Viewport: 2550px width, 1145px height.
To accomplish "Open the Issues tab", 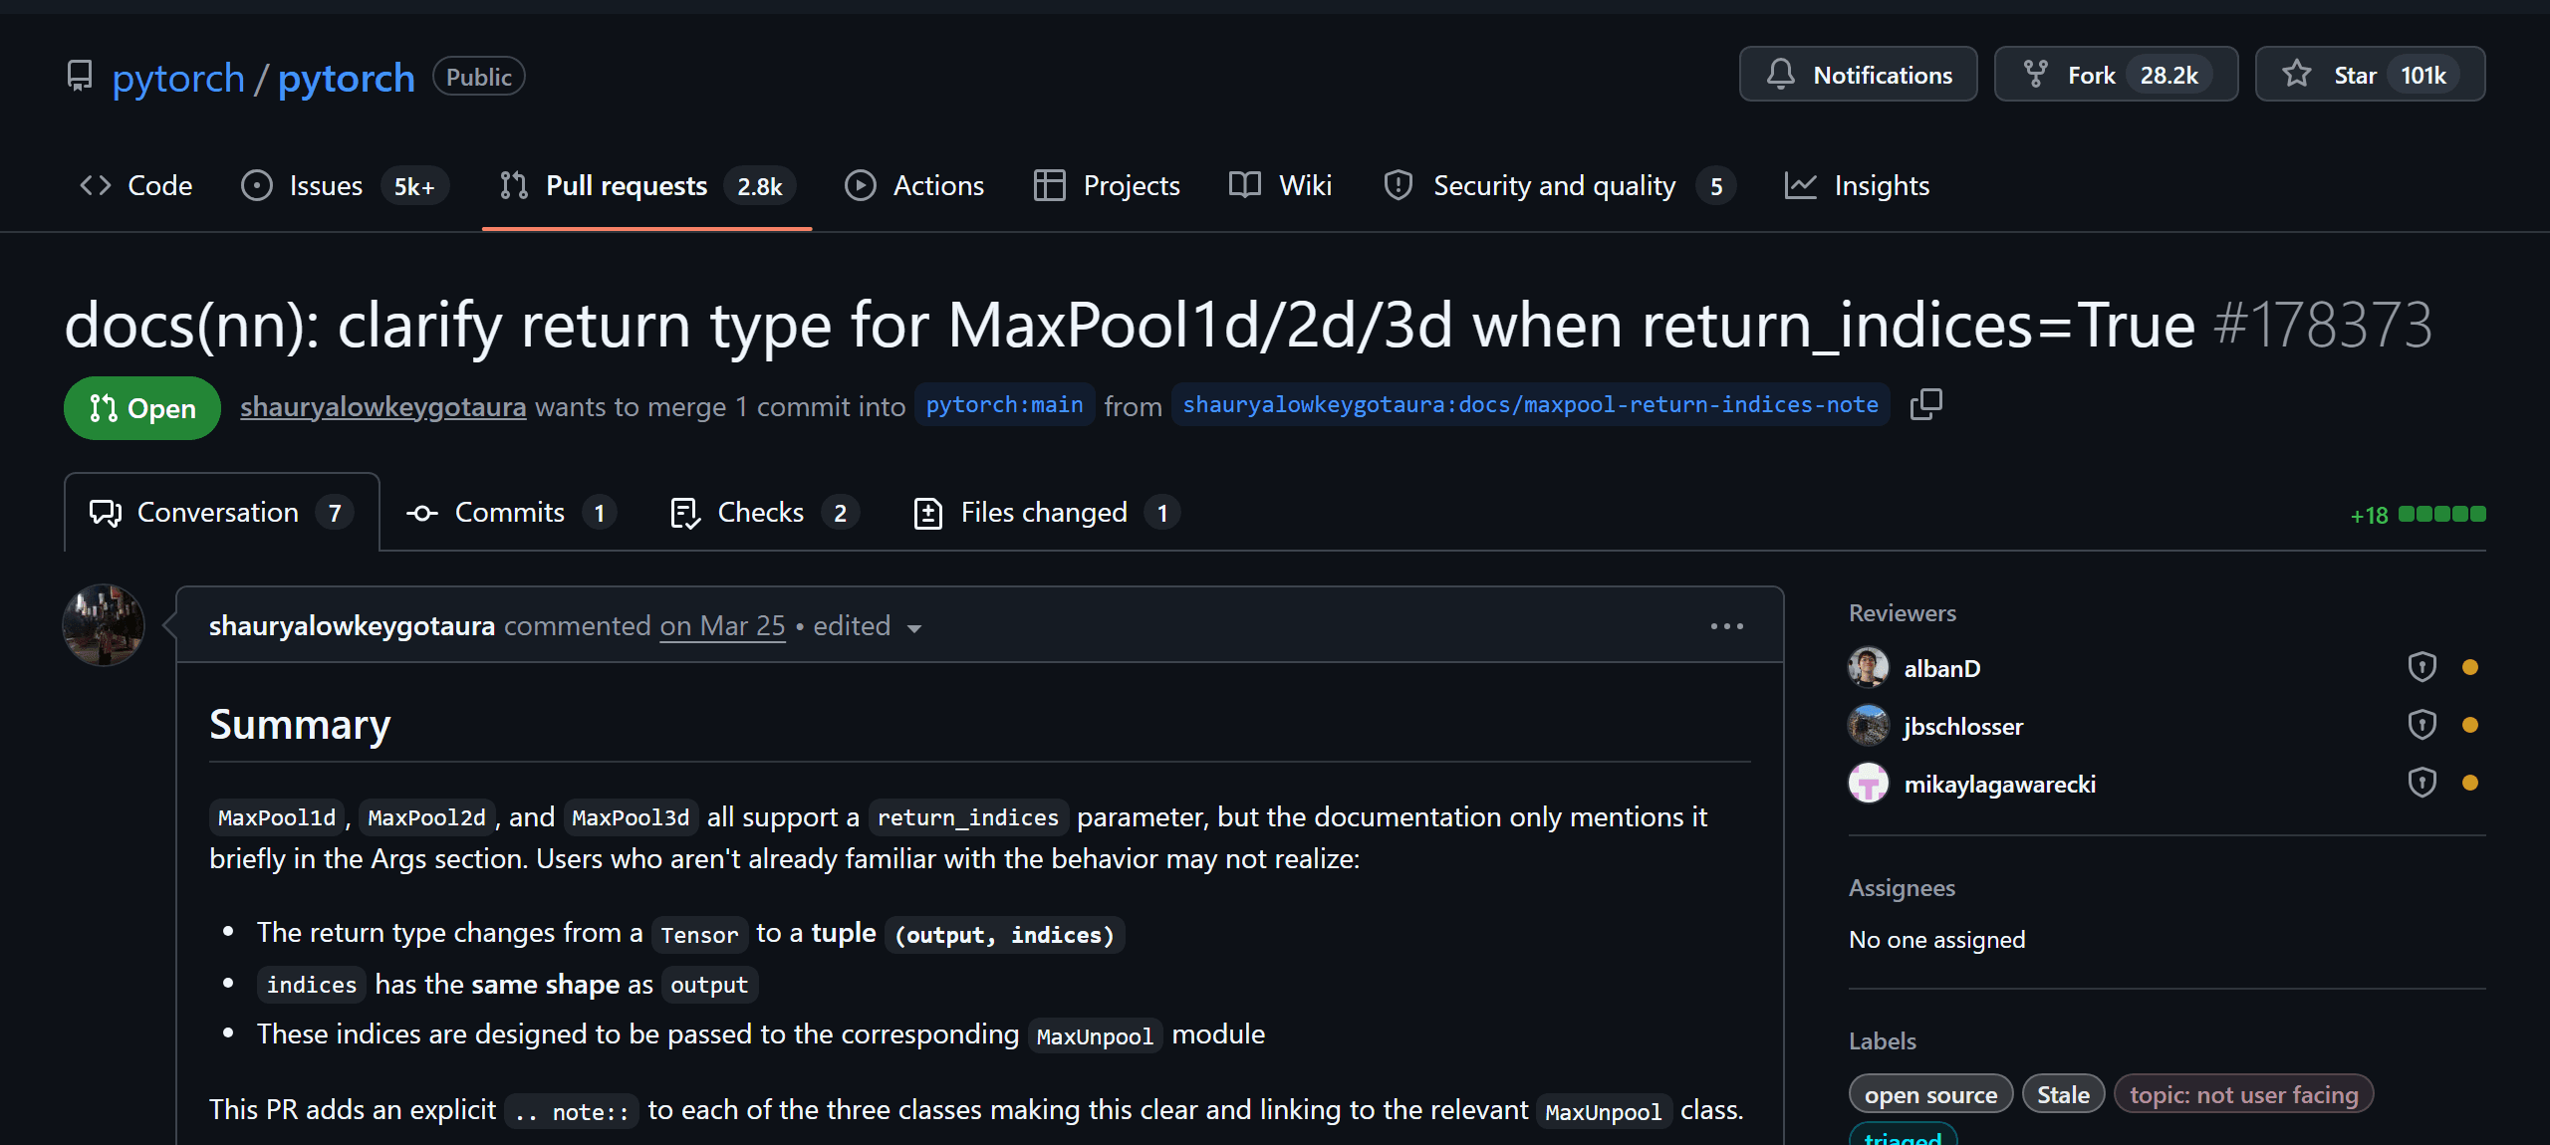I will (x=345, y=186).
